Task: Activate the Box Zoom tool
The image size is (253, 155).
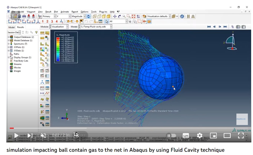Action: point(129,16)
